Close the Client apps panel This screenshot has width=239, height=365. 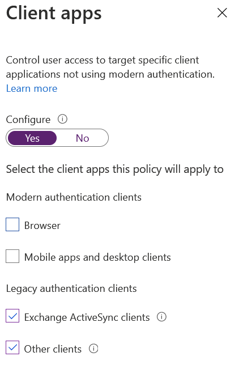tap(222, 13)
